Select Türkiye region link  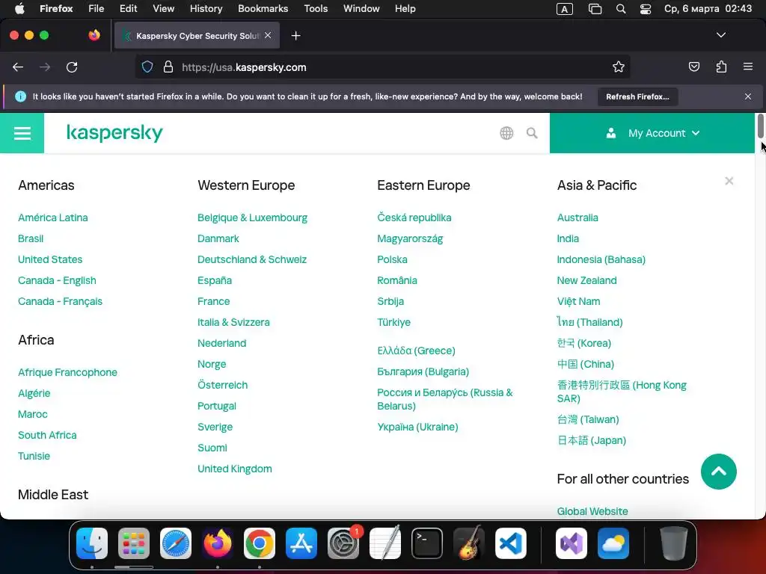[x=393, y=323]
